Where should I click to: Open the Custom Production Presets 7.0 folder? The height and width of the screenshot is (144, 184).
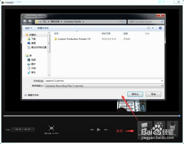[74, 39]
